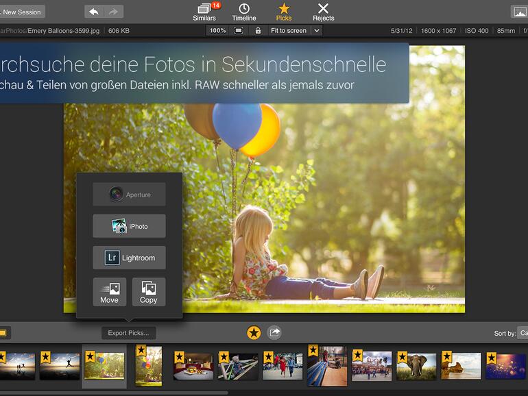Select the blue bleachers thumbnail
Screen dimensions: 528x396
(x=327, y=366)
